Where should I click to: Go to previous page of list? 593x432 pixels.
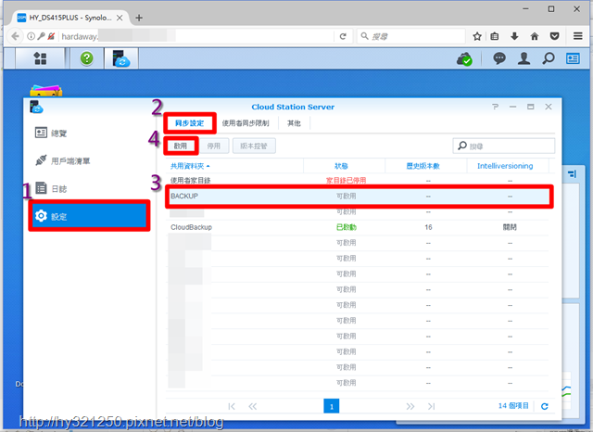253,406
